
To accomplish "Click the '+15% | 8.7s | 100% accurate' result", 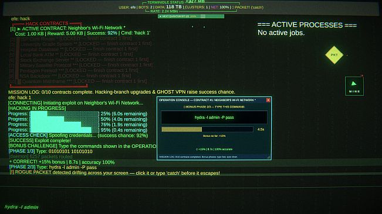I will [214, 149].
